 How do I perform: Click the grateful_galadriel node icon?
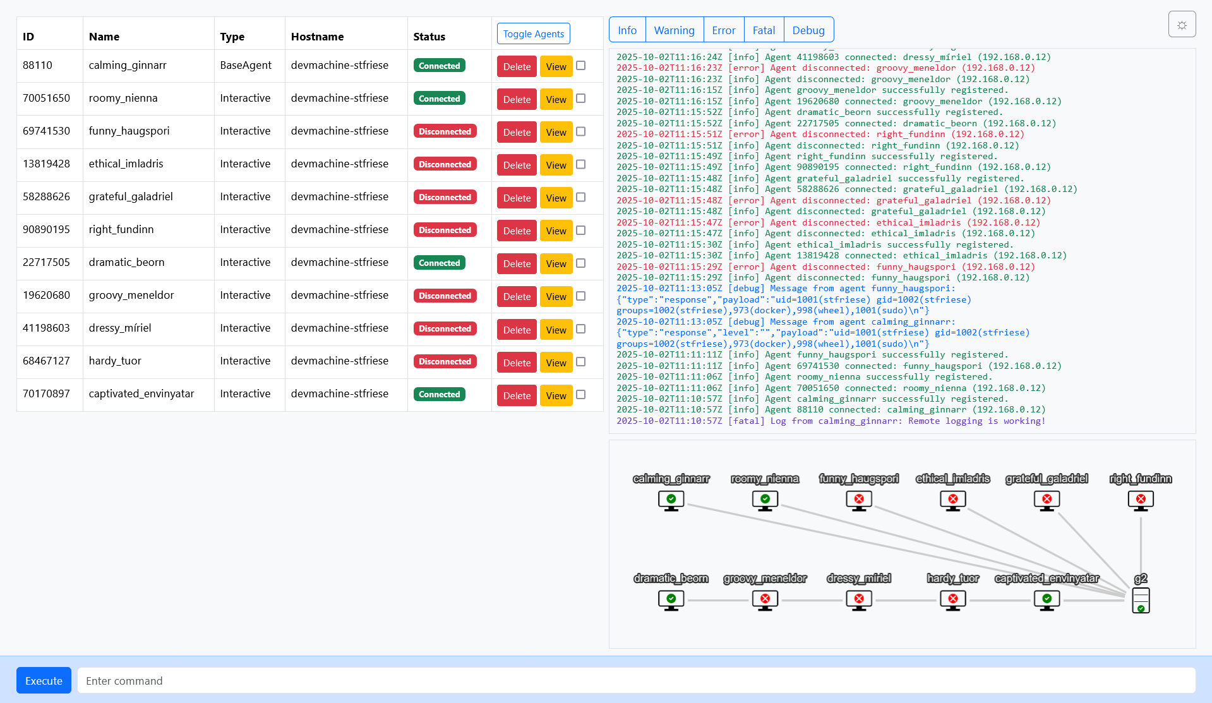[1047, 500]
